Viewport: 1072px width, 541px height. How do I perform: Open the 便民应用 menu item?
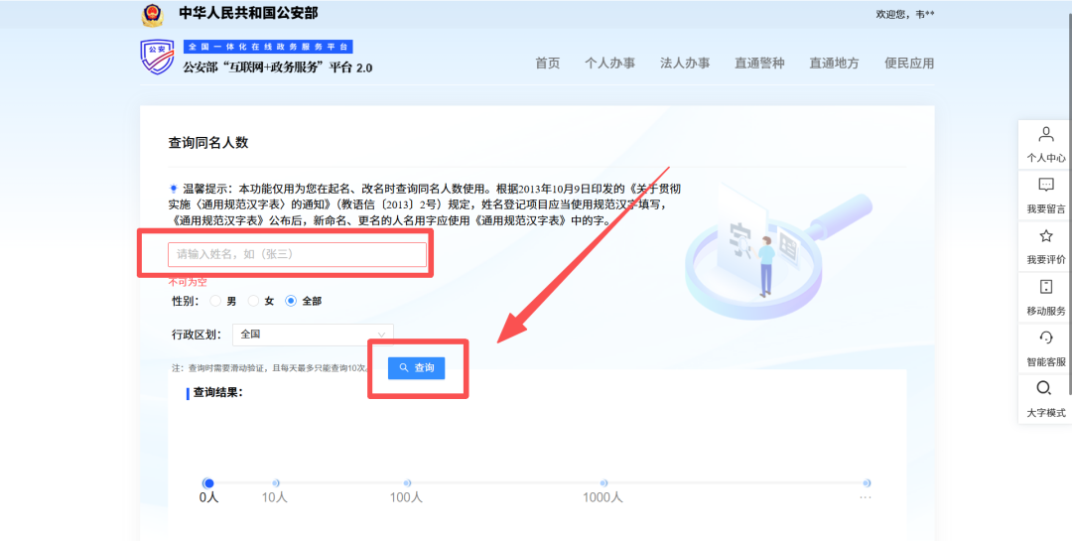coord(909,64)
